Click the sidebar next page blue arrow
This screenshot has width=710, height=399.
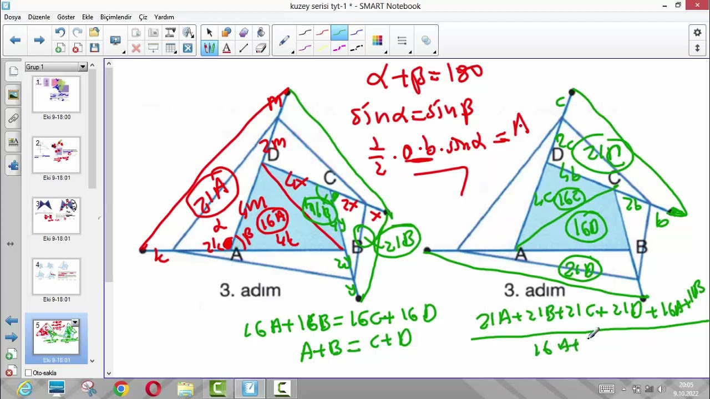tap(11, 337)
